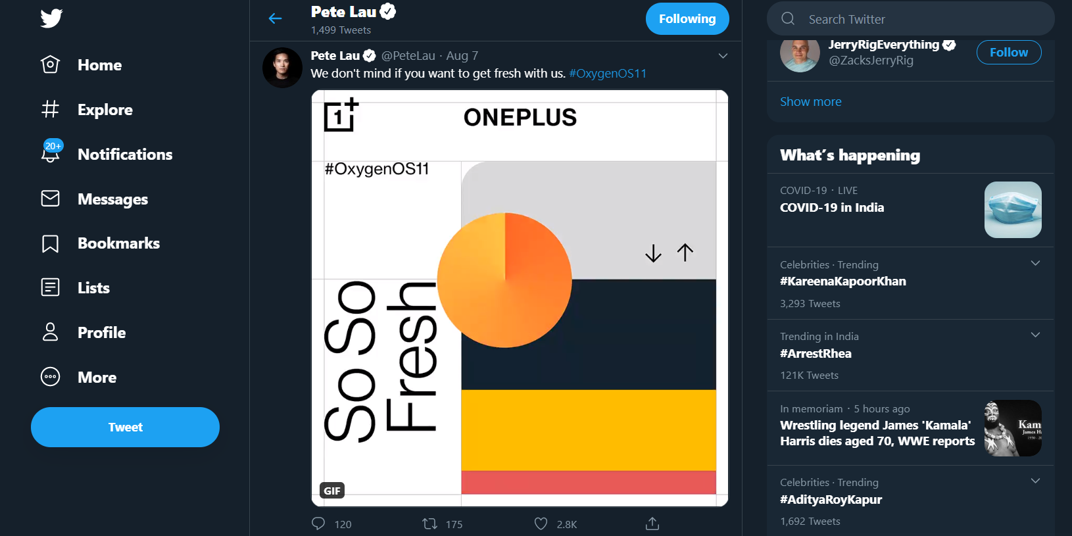Click the Twitter bird logo

(x=51, y=18)
